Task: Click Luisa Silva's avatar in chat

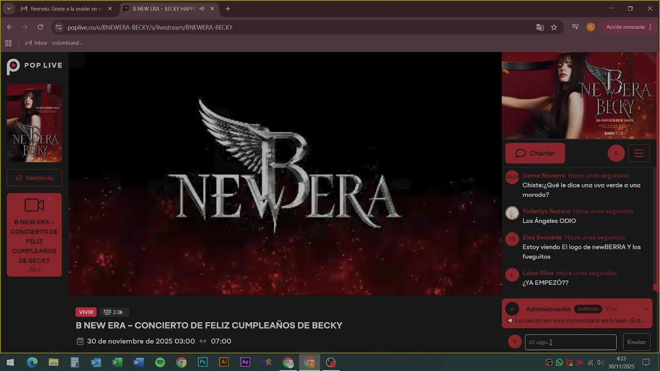Action: pyautogui.click(x=512, y=275)
